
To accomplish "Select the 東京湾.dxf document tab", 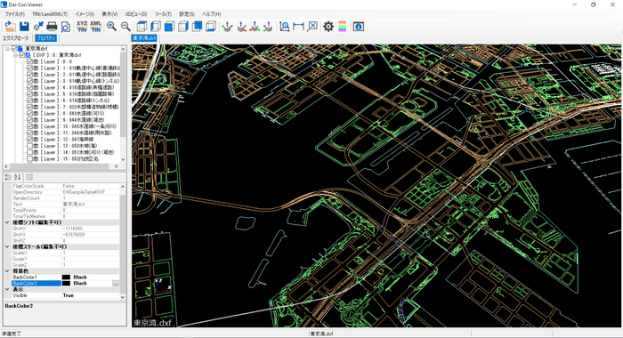I will click(144, 38).
